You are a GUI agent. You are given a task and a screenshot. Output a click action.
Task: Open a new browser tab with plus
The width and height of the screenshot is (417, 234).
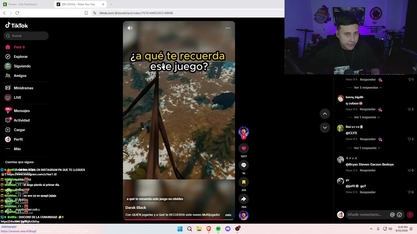pos(111,4)
